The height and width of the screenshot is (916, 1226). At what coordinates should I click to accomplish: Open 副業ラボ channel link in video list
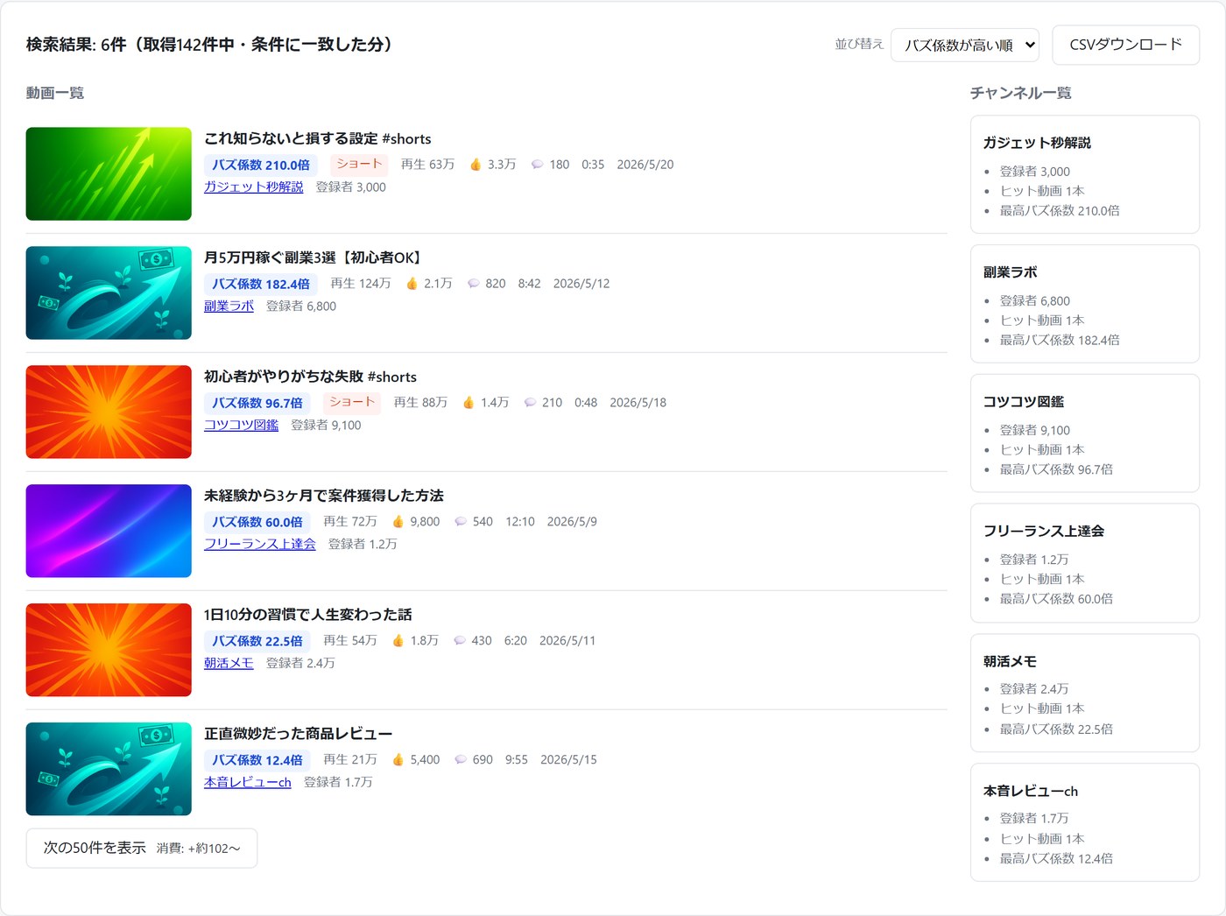point(229,306)
